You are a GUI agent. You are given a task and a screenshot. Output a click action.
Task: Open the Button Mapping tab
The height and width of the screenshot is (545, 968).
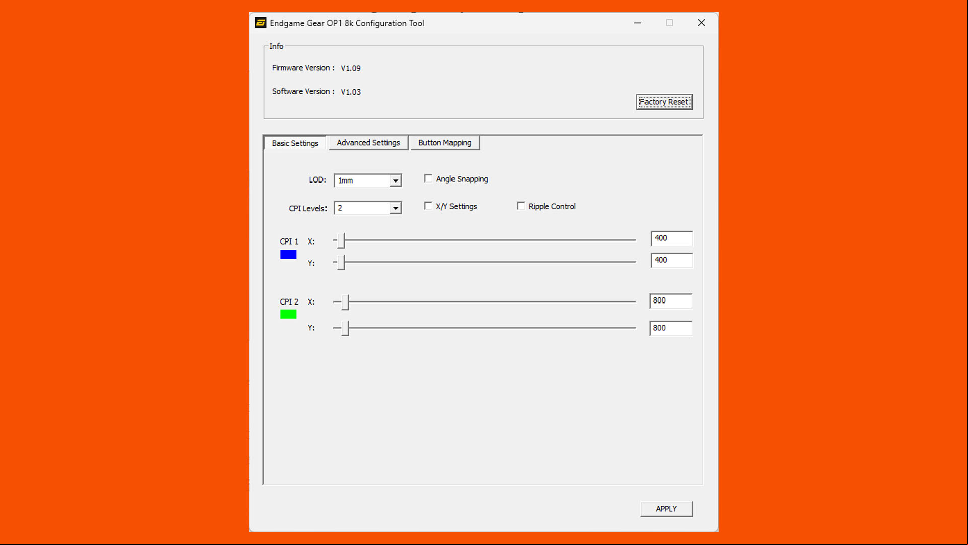point(445,143)
